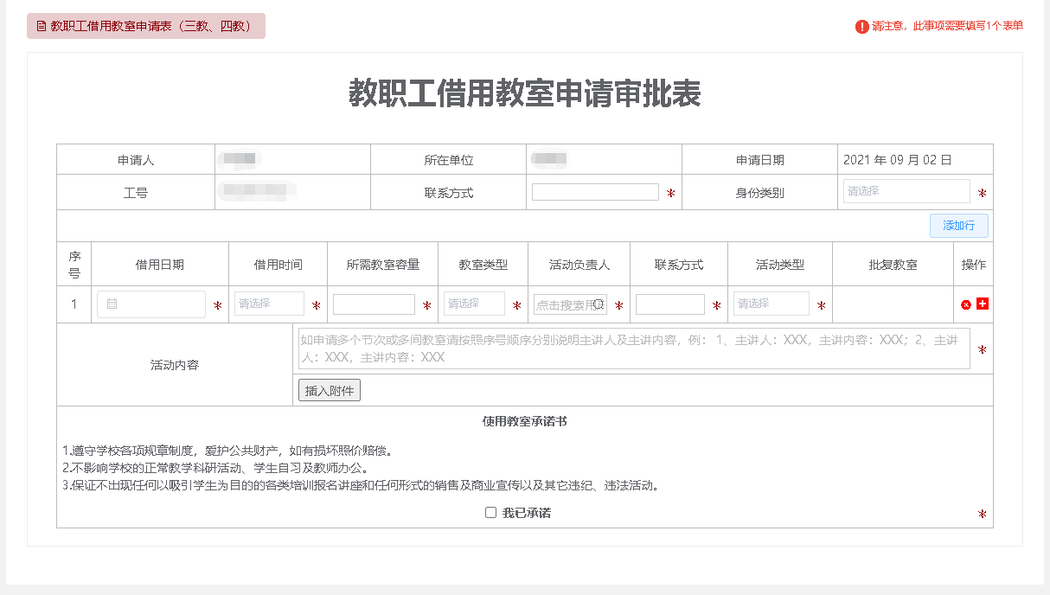This screenshot has height=595, width=1050.
Task: Click the calendar icon in 借用日期 field
Action: (x=112, y=304)
